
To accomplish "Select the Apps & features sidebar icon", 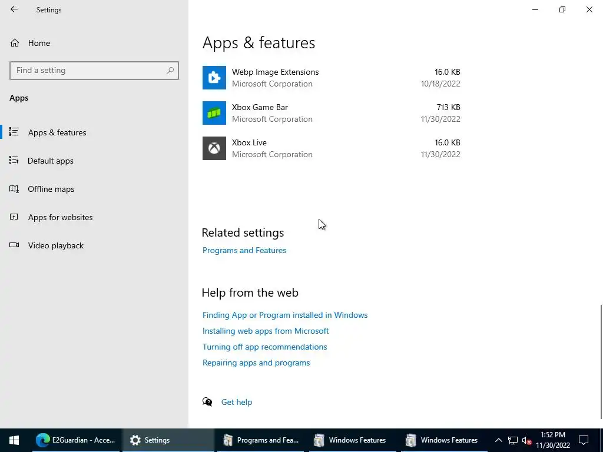I will pos(14,132).
